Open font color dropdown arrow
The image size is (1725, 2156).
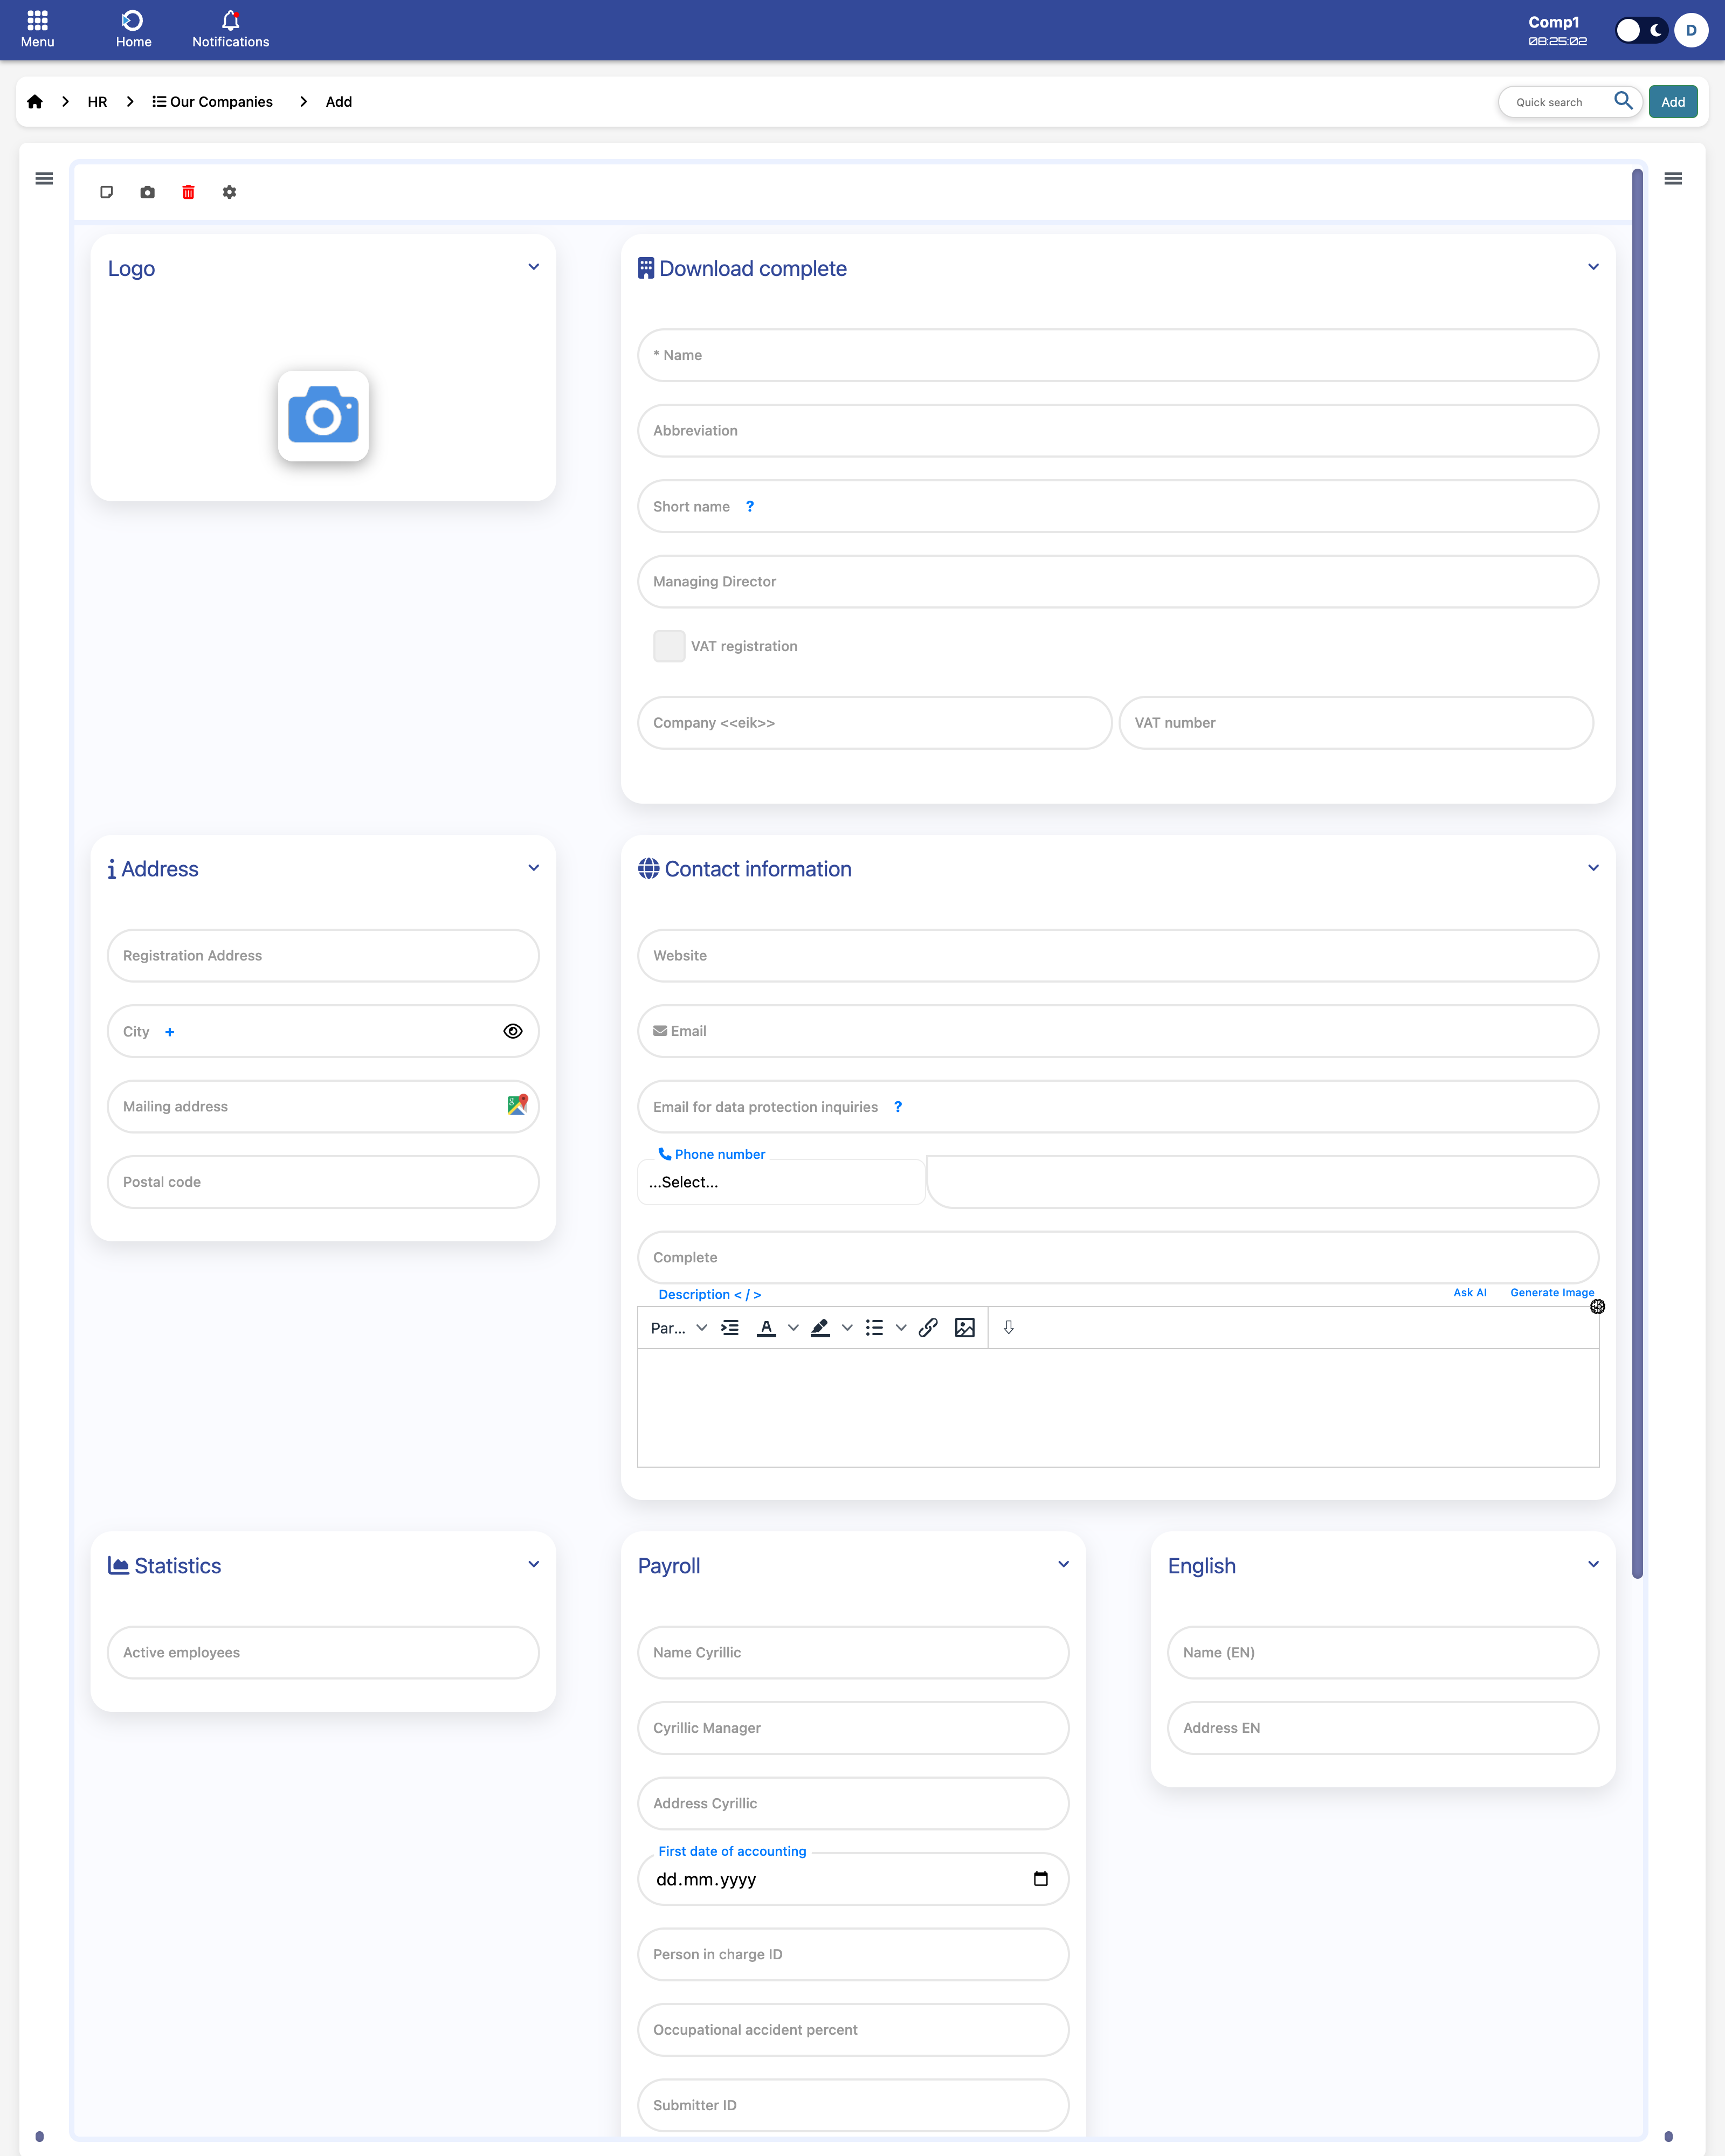tap(793, 1328)
